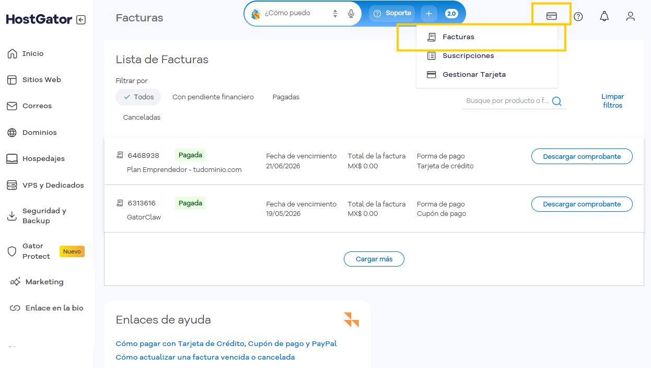Click the Pagada status of invoice 6468938
The height and width of the screenshot is (368, 651).
[x=190, y=155]
